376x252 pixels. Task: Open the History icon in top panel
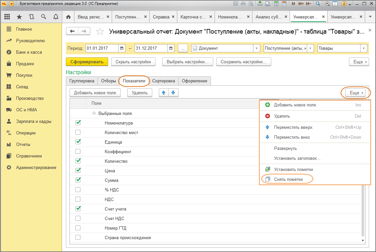[x=31, y=17]
